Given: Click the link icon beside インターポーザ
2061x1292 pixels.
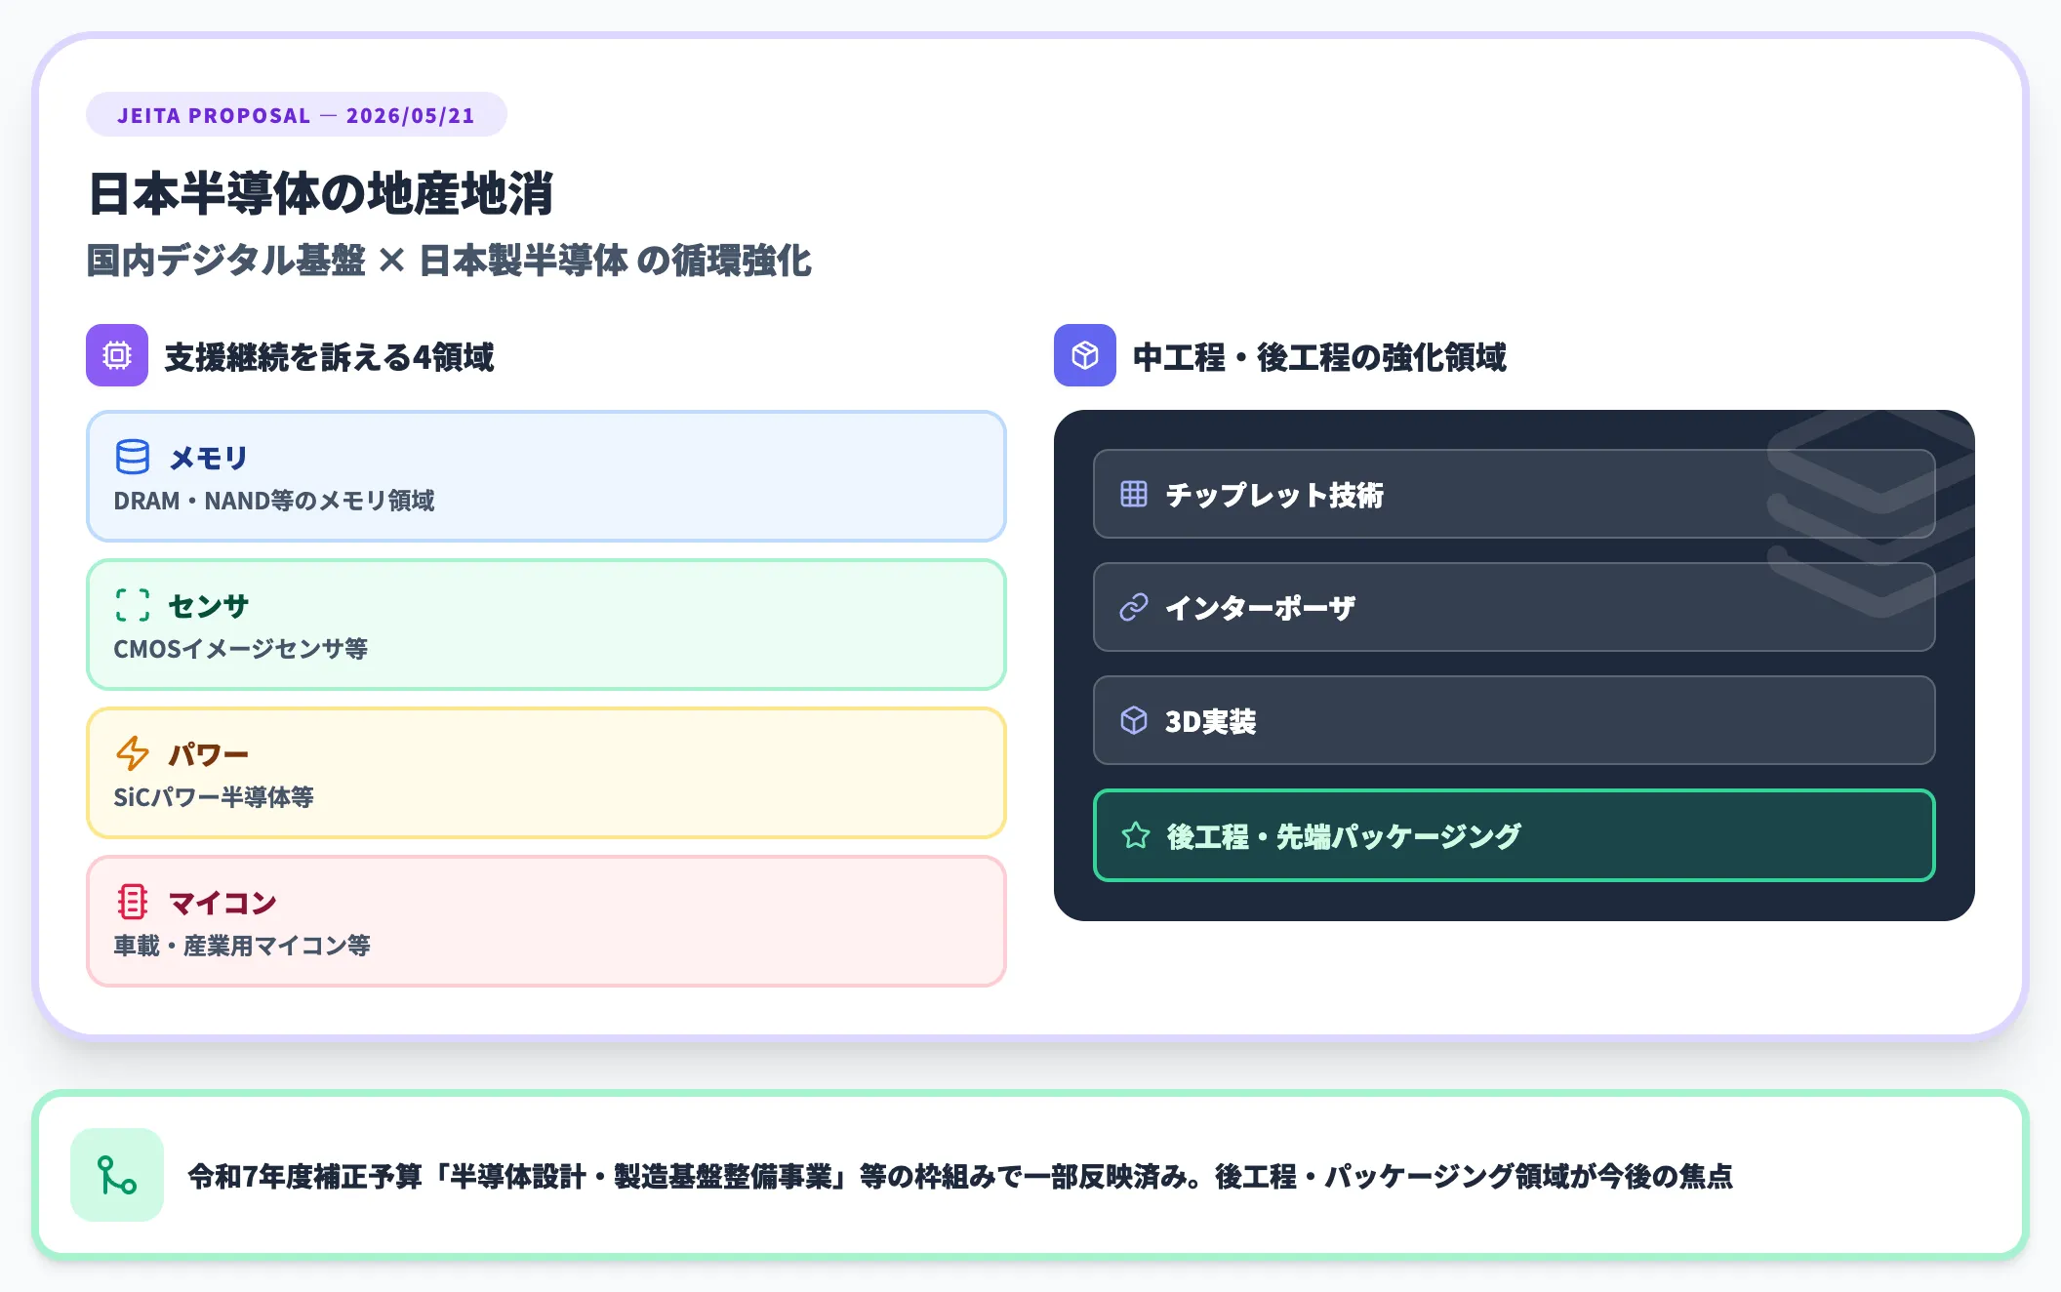Looking at the screenshot, I should point(1134,607).
